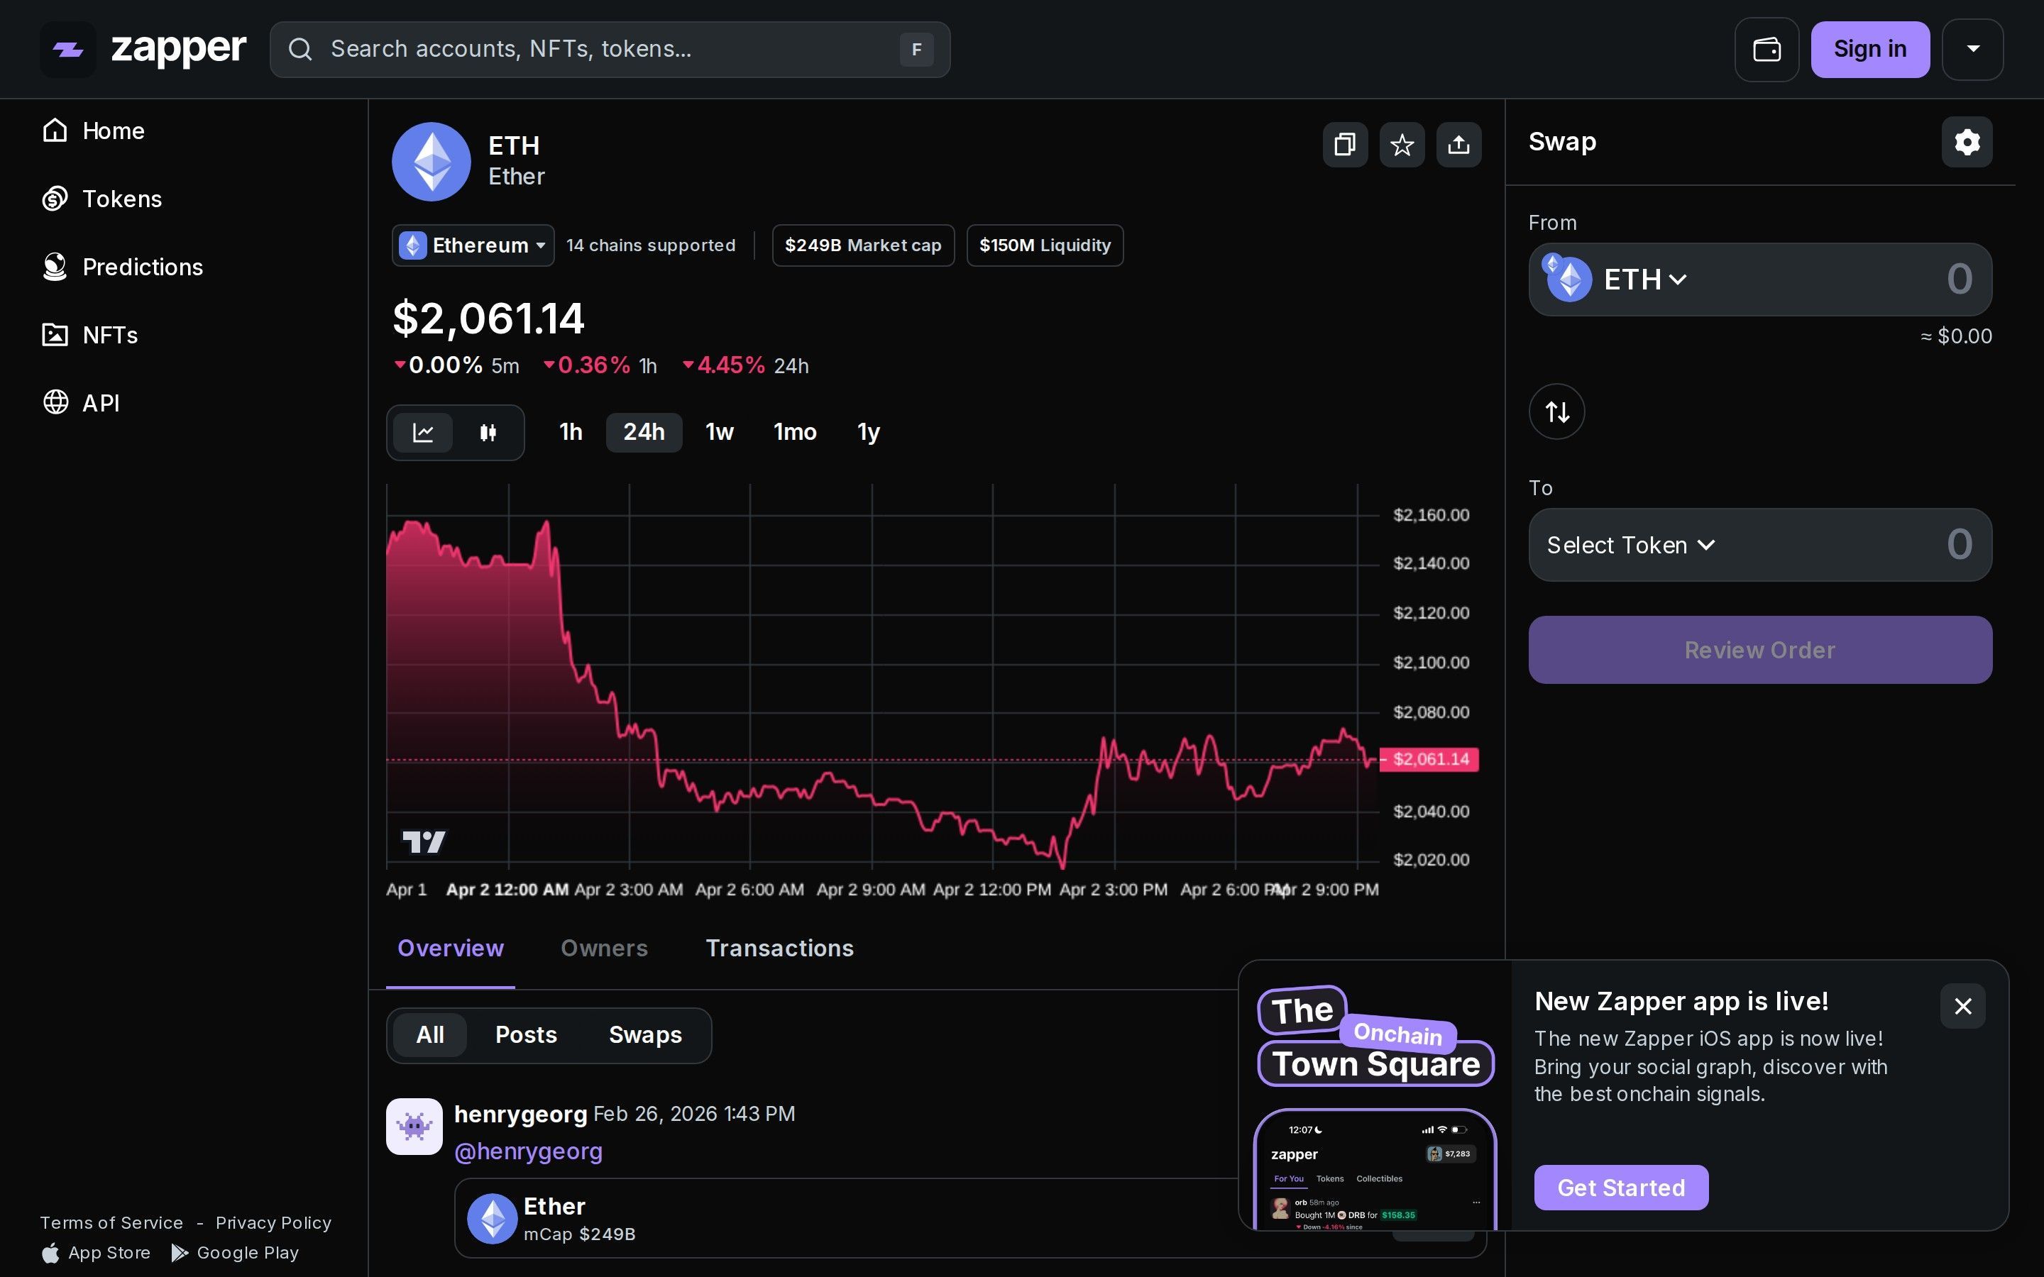This screenshot has width=2044, height=1277.
Task: Open the Select Token dropdown
Action: [1630, 545]
